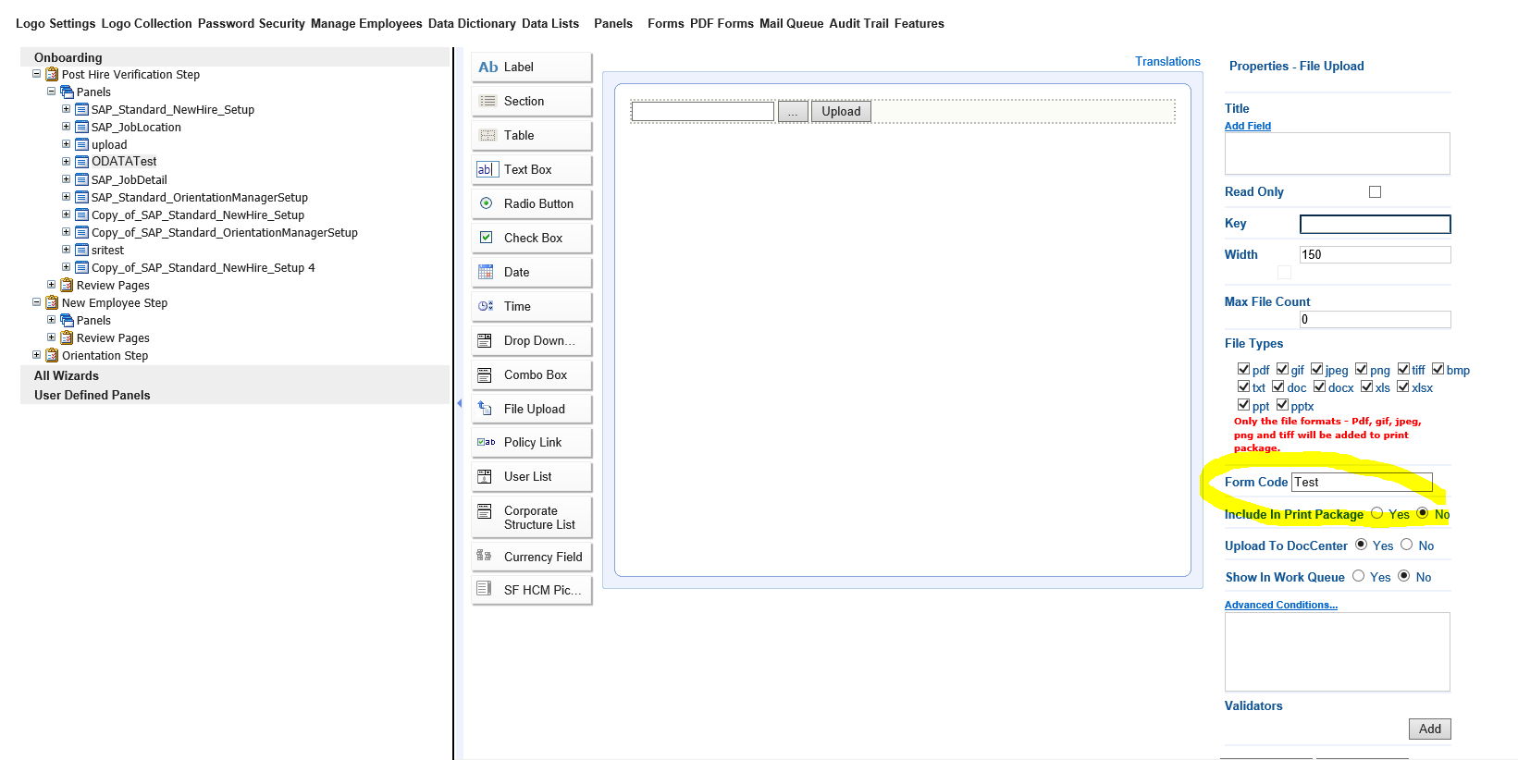This screenshot has width=1518, height=760.
Task: Click the sritest panel icon
Action: 81,250
